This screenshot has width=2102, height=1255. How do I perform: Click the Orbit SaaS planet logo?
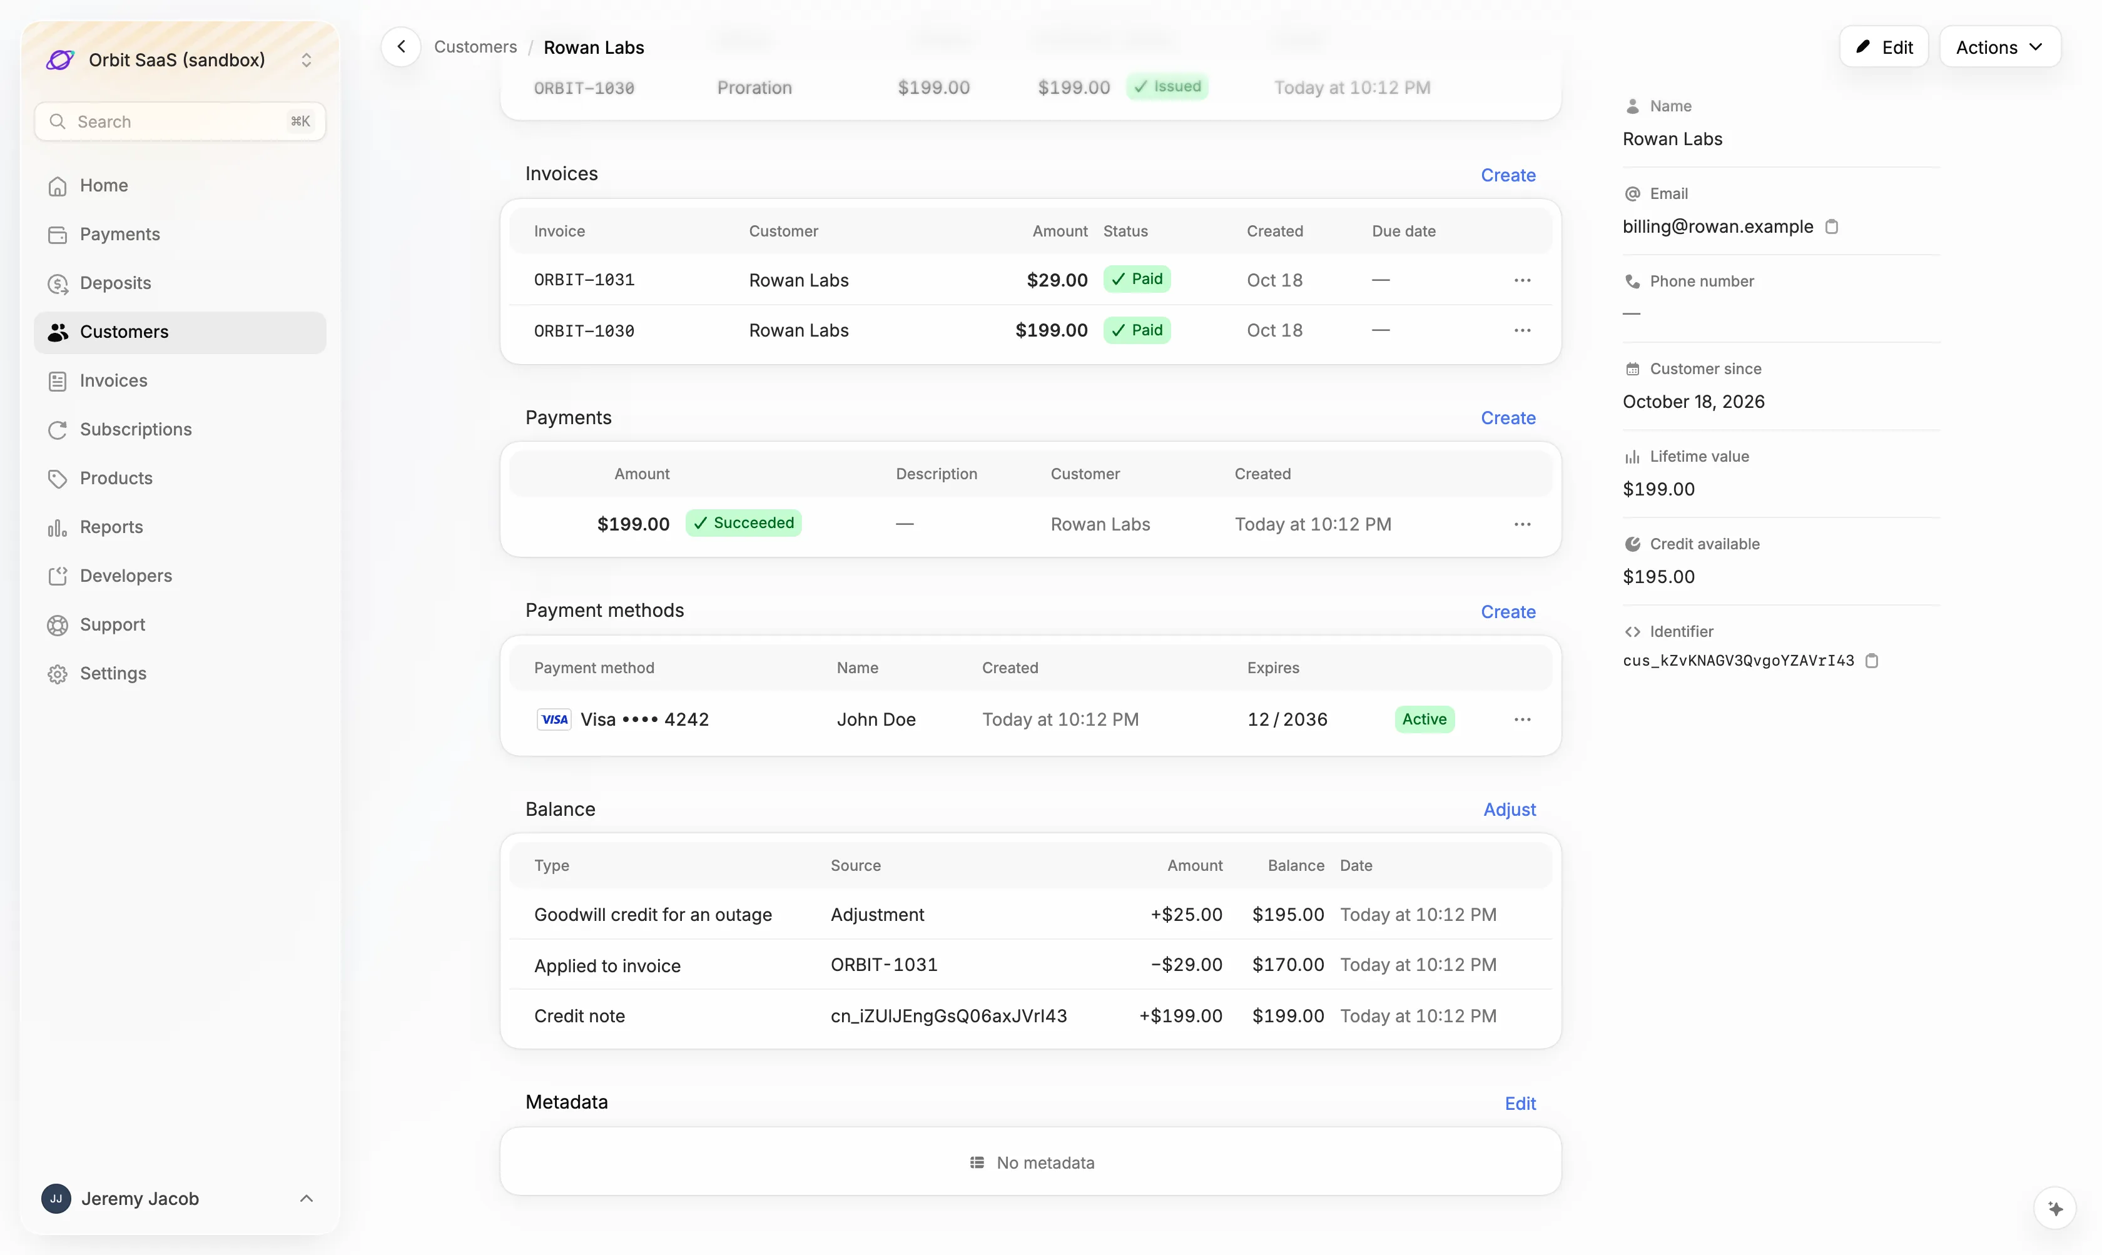click(x=60, y=60)
